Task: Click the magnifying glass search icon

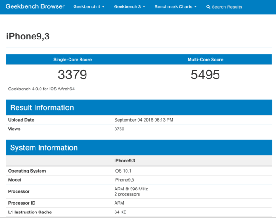Action: pyautogui.click(x=208, y=7)
